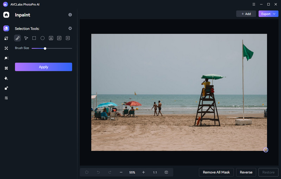Click the Reverse mask button

pos(246,172)
